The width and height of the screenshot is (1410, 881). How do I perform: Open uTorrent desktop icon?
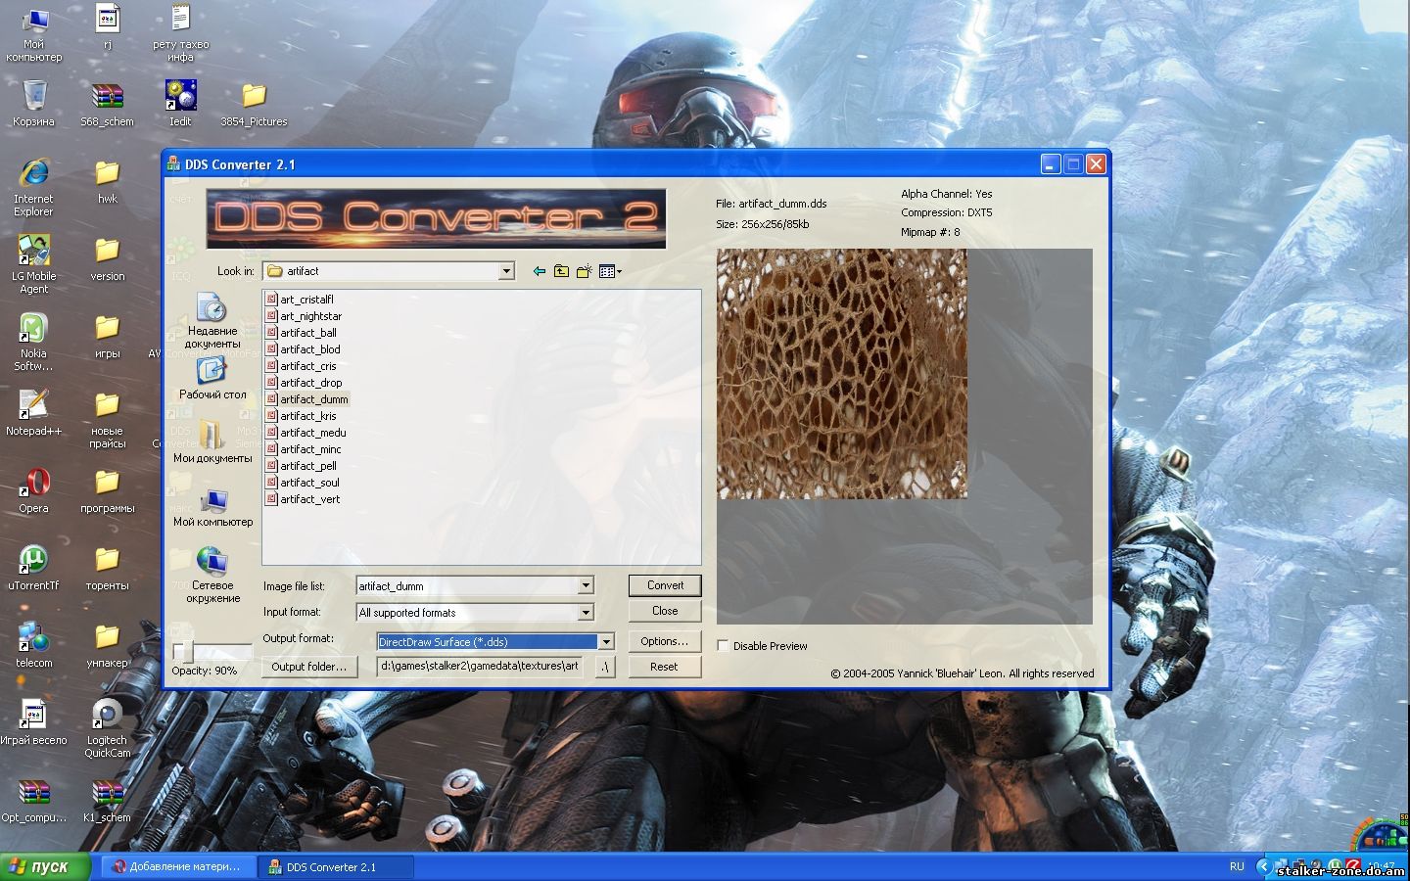34,567
